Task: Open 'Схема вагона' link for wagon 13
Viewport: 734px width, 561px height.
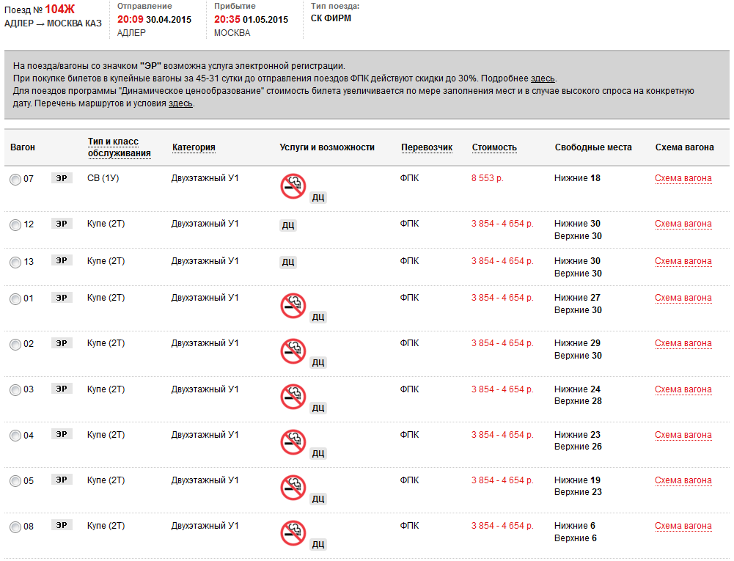Action: [683, 261]
